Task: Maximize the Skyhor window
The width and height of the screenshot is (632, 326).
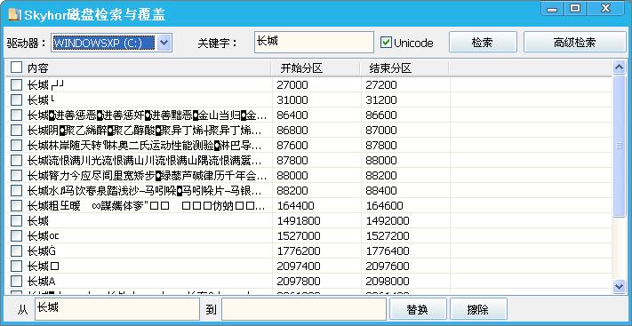Action: (575, 9)
